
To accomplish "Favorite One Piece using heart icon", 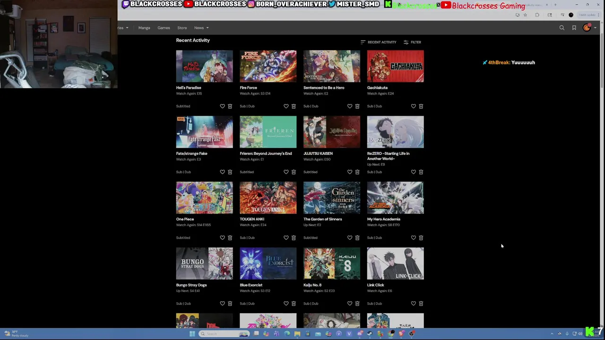I will [222, 238].
